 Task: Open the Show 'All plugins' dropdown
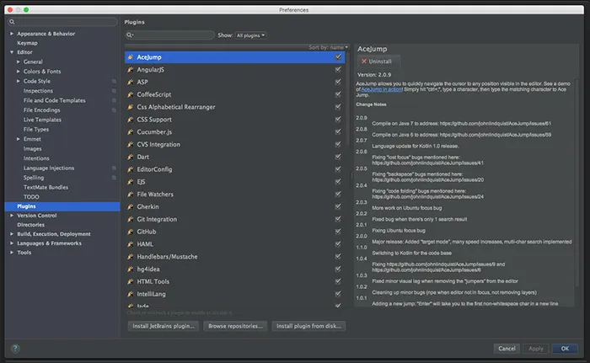(x=251, y=35)
